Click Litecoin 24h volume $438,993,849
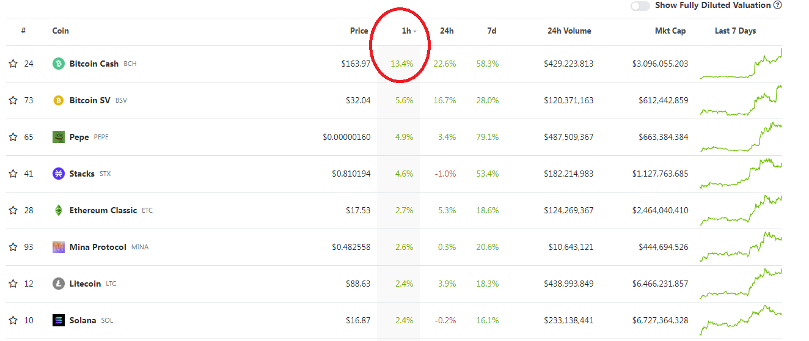The width and height of the screenshot is (809, 341). 569,284
